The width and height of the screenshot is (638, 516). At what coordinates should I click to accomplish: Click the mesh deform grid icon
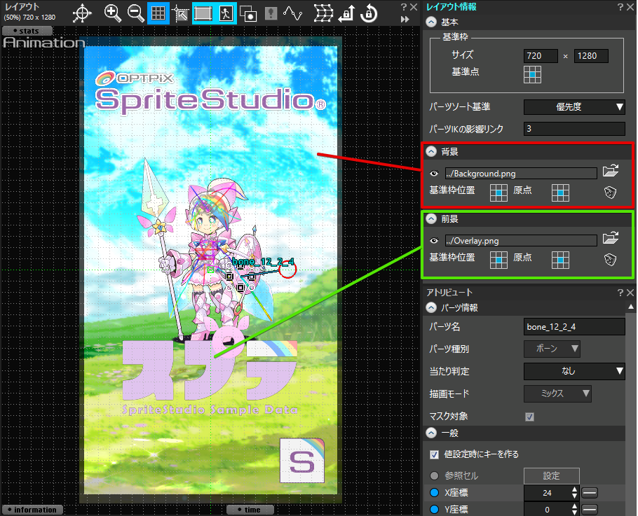[323, 13]
